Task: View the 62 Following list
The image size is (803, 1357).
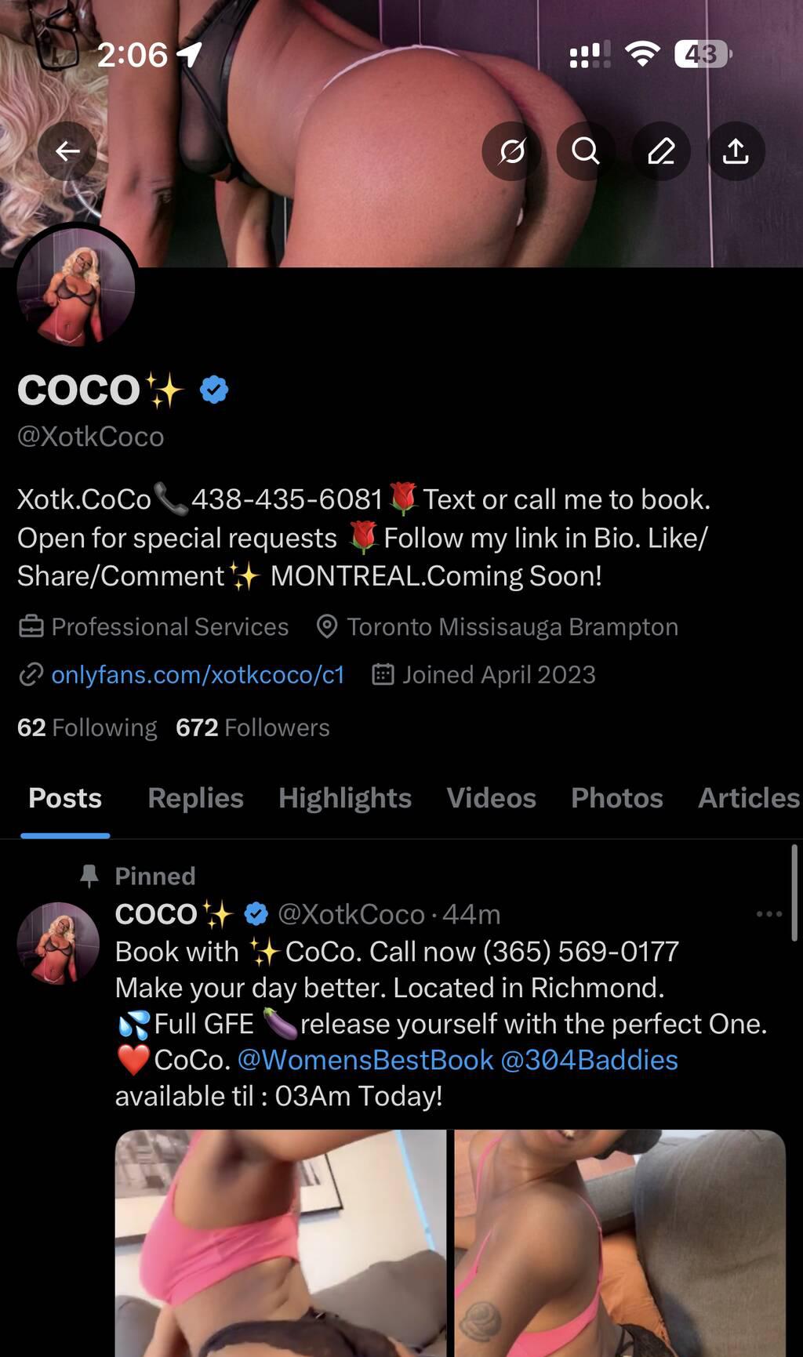Action: pyautogui.click(x=87, y=727)
